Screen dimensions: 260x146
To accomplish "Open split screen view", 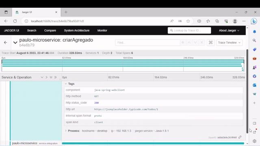I will click(x=199, y=21).
